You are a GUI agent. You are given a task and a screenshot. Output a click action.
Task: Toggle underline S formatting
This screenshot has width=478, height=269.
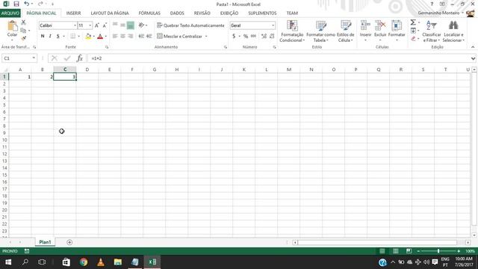pos(58,37)
